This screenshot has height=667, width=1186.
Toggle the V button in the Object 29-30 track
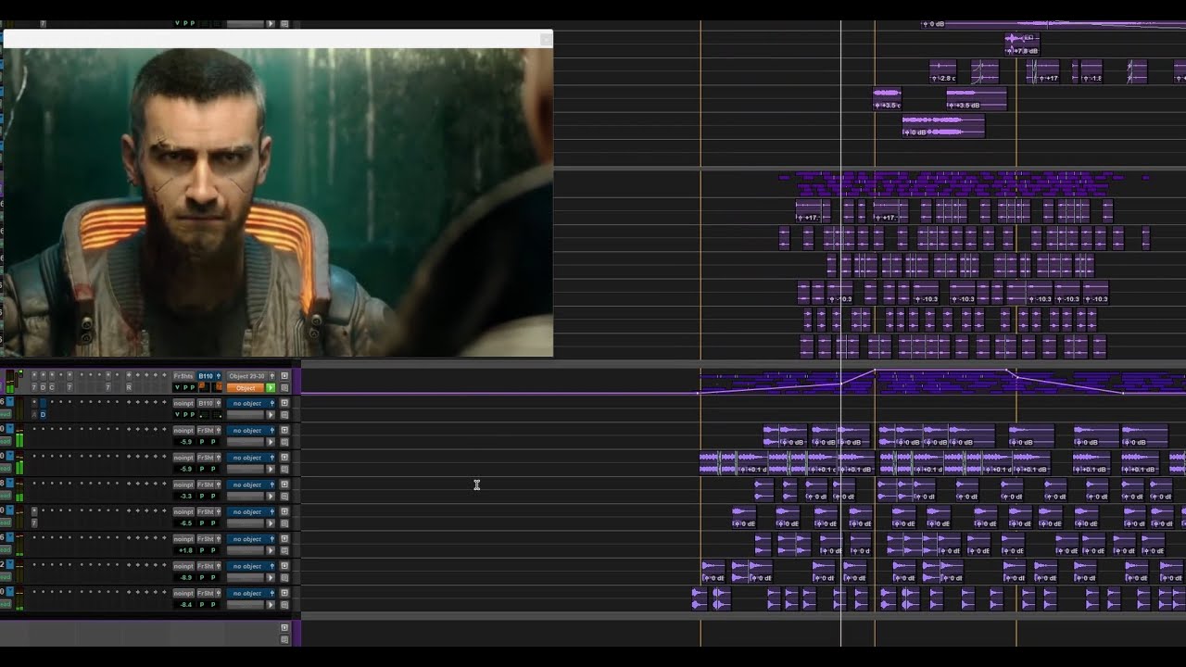[177, 388]
